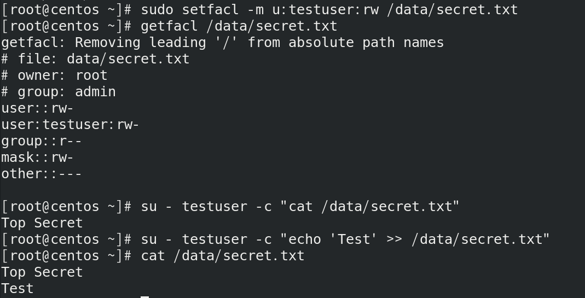
Task: Click the terminal cursor at bottom
Action: [144, 296]
